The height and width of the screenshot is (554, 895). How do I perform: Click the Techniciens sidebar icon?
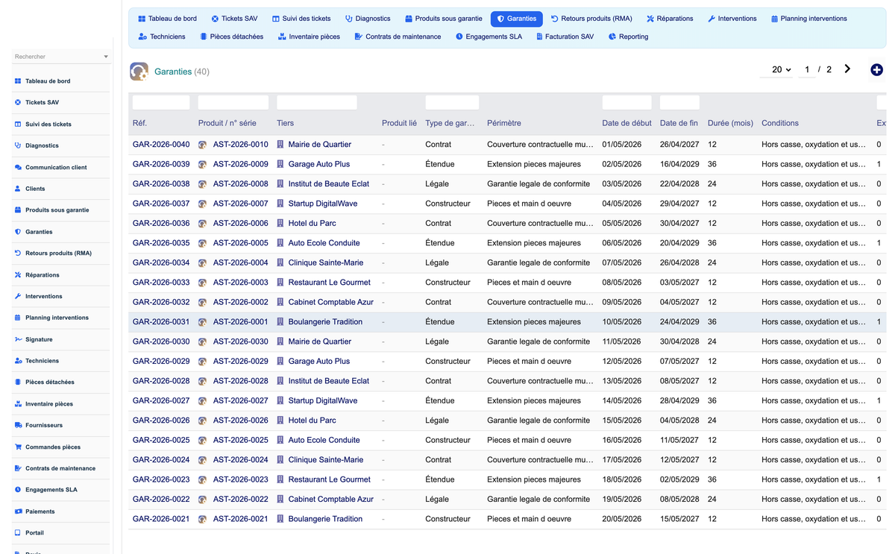(18, 361)
